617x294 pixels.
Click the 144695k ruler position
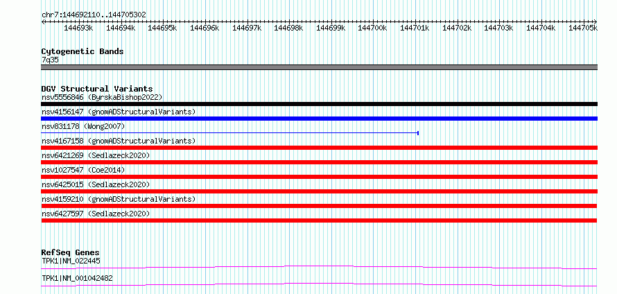coord(162,28)
